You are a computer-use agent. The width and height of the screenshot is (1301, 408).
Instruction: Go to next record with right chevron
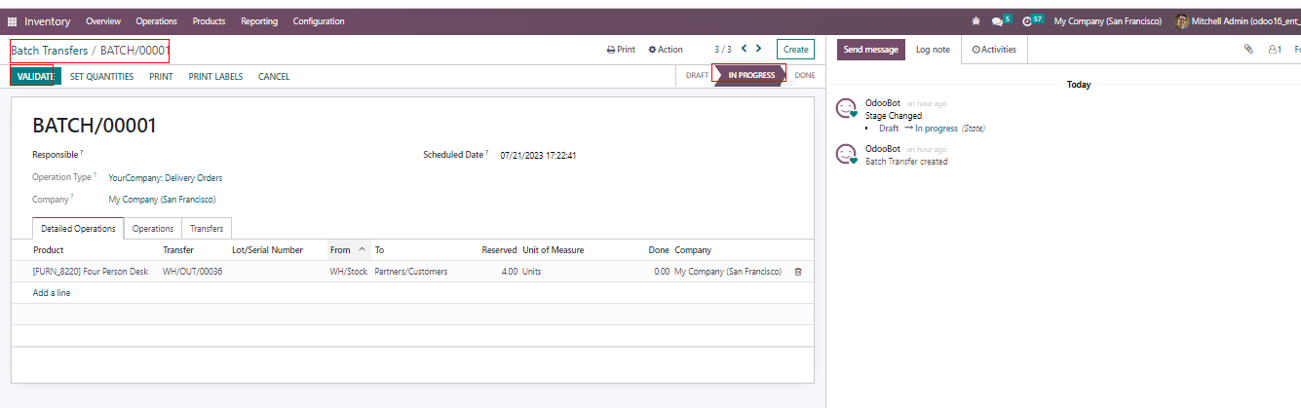click(x=759, y=49)
